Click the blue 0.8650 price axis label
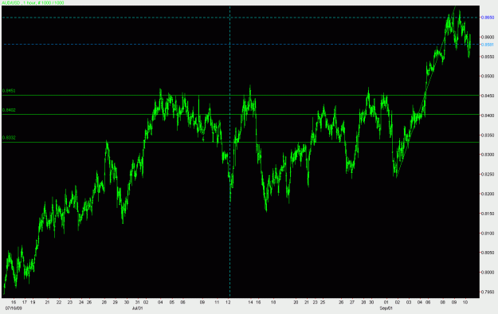The image size is (498, 314). [x=488, y=18]
